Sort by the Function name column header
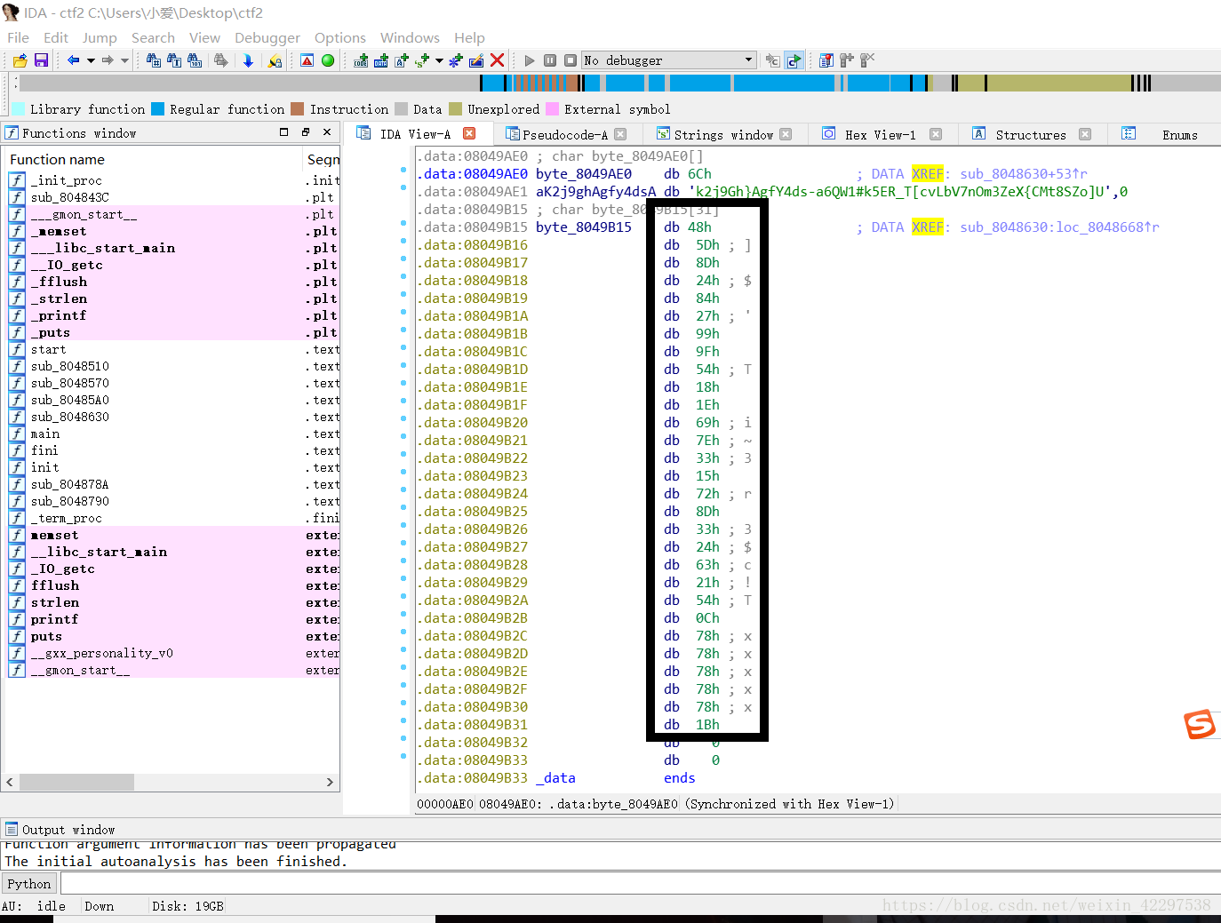 coord(155,159)
